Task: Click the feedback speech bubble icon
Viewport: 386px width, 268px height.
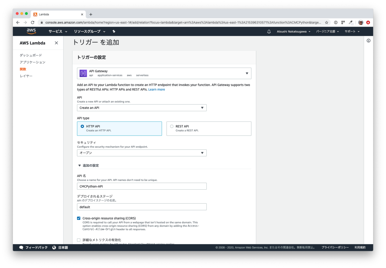Action: point(21,247)
